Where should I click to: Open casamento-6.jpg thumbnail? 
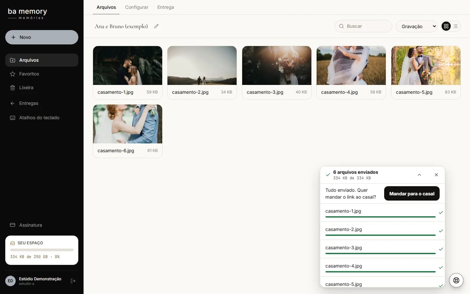(x=128, y=124)
